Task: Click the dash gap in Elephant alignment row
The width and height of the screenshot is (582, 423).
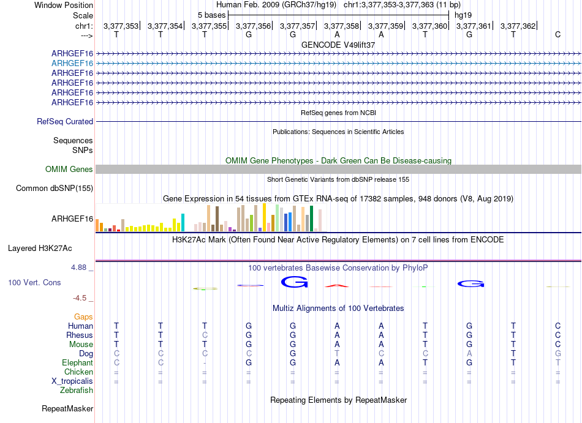Action: pyautogui.click(x=205, y=363)
